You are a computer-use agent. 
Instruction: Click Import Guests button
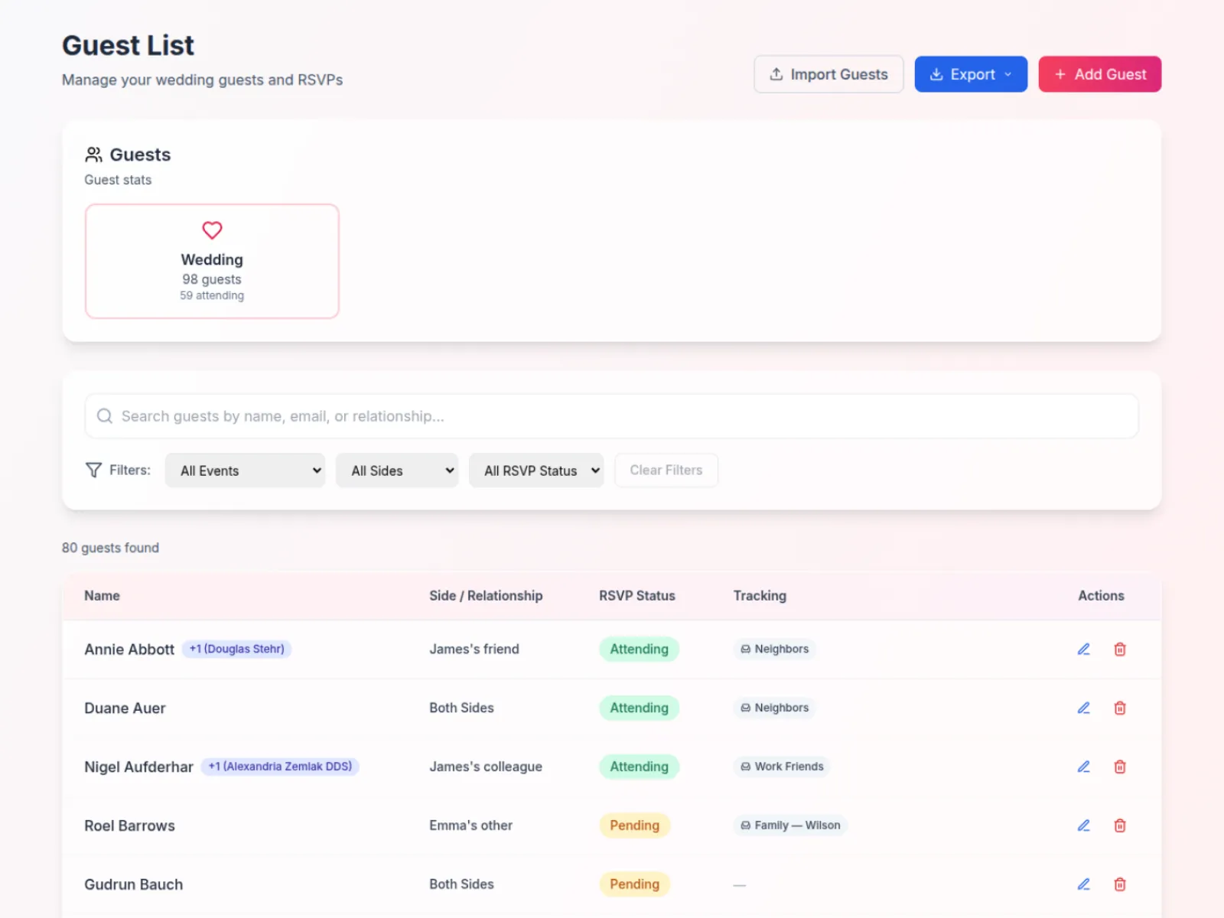828,74
